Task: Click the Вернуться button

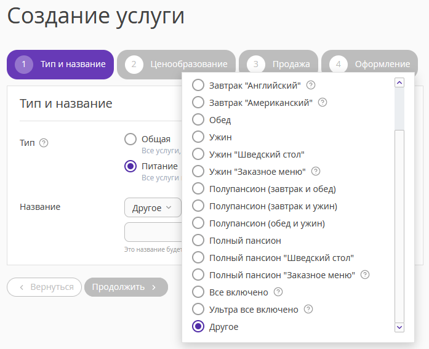Action: [x=44, y=287]
